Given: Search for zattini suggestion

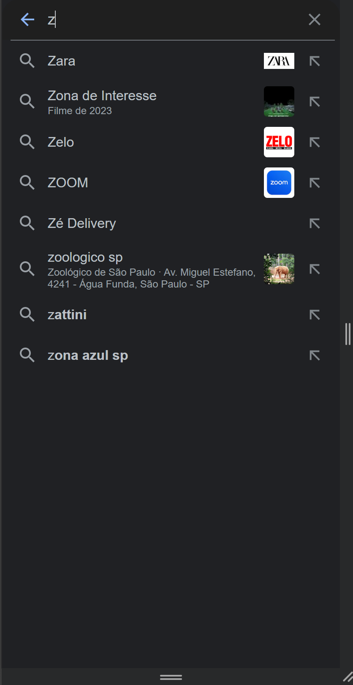Looking at the screenshot, I should [x=67, y=315].
